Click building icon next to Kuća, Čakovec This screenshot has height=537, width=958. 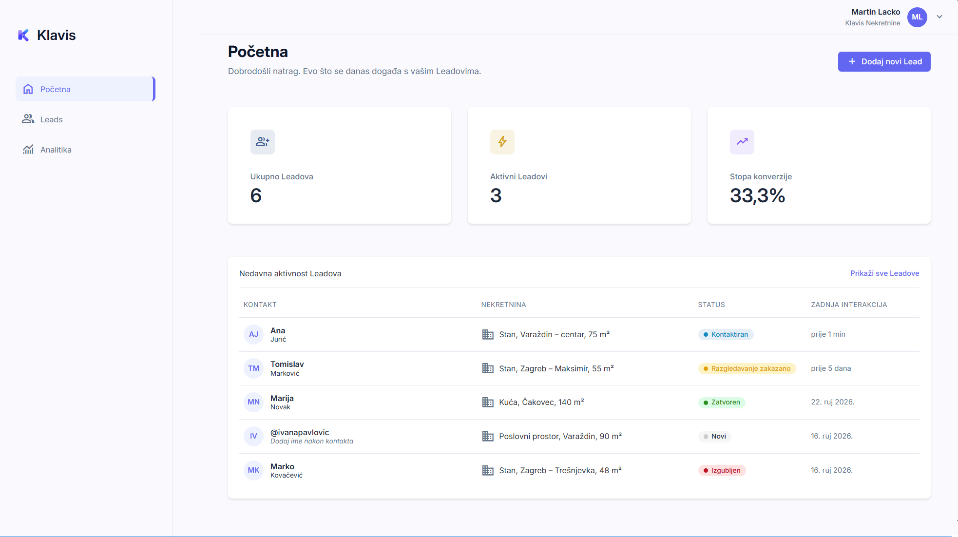tap(488, 402)
